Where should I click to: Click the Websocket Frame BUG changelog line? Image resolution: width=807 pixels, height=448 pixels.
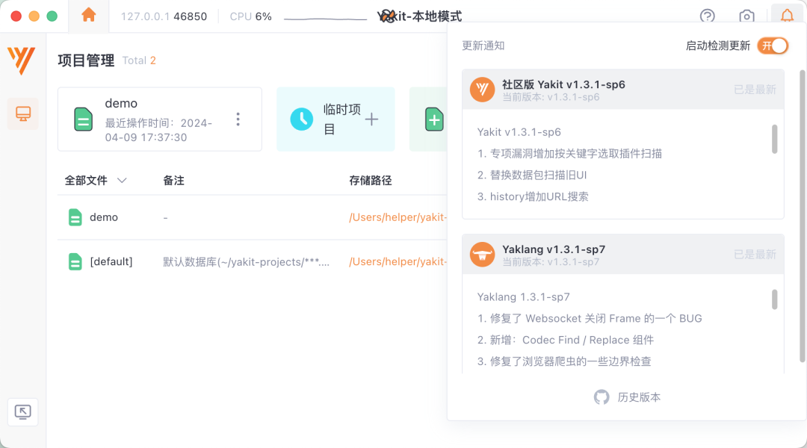(x=590, y=318)
